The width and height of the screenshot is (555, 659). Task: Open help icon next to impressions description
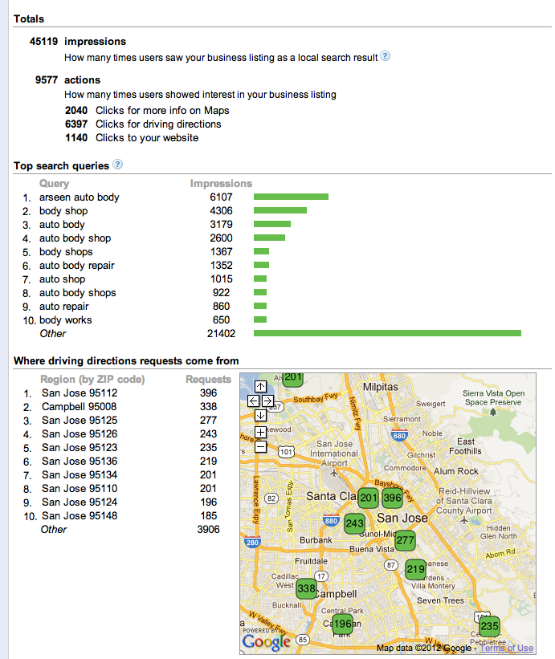pos(385,56)
